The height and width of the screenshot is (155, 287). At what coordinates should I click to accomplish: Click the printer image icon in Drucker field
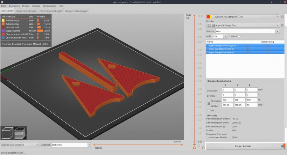tap(209, 25)
